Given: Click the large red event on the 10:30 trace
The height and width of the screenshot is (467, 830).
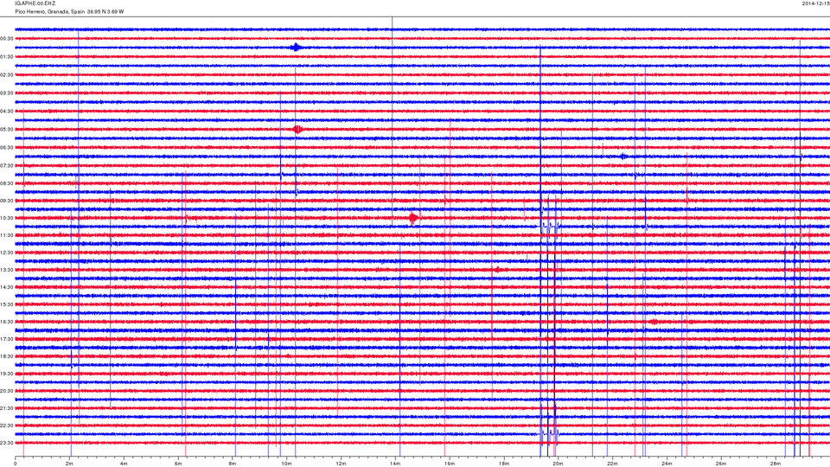Looking at the screenshot, I should coord(413,218).
